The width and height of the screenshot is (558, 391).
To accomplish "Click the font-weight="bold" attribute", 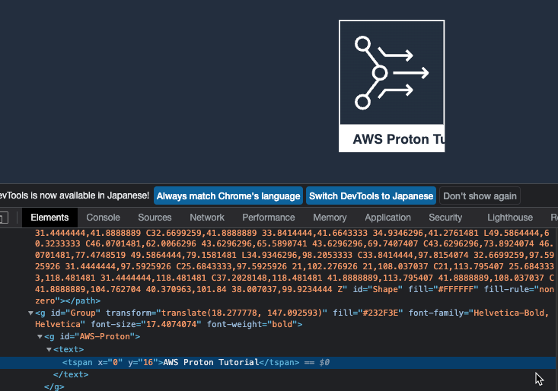I will [252, 324].
